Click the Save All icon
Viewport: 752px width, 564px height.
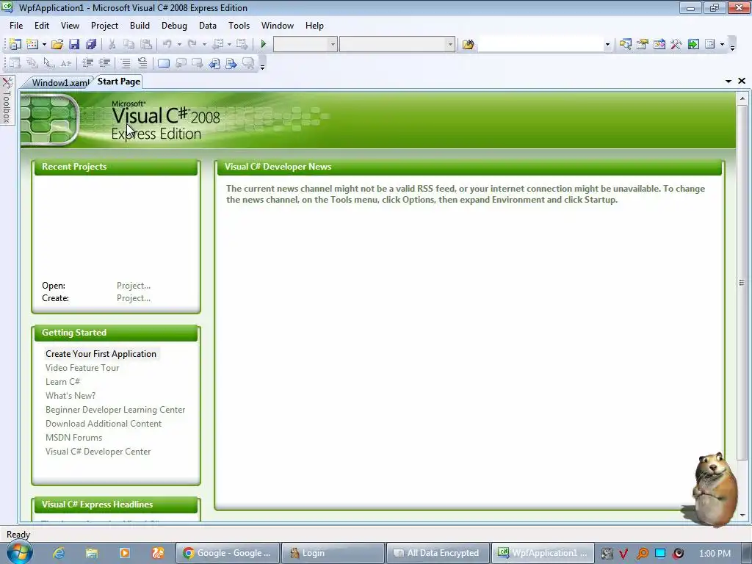(x=91, y=44)
